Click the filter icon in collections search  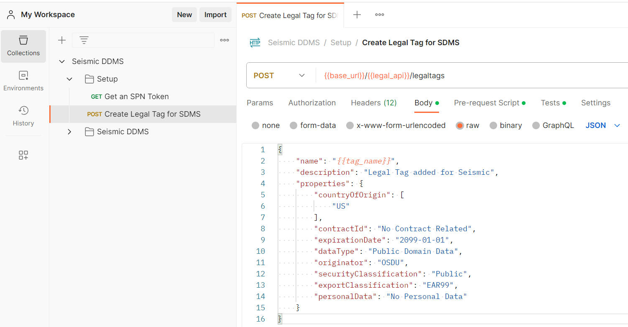point(84,40)
